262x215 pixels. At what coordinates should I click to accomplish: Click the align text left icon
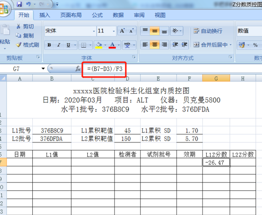tap(145, 45)
